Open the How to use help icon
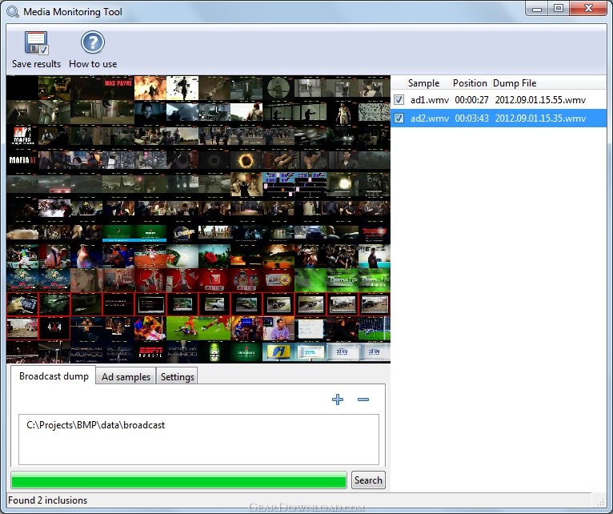The image size is (613, 514). (93, 42)
